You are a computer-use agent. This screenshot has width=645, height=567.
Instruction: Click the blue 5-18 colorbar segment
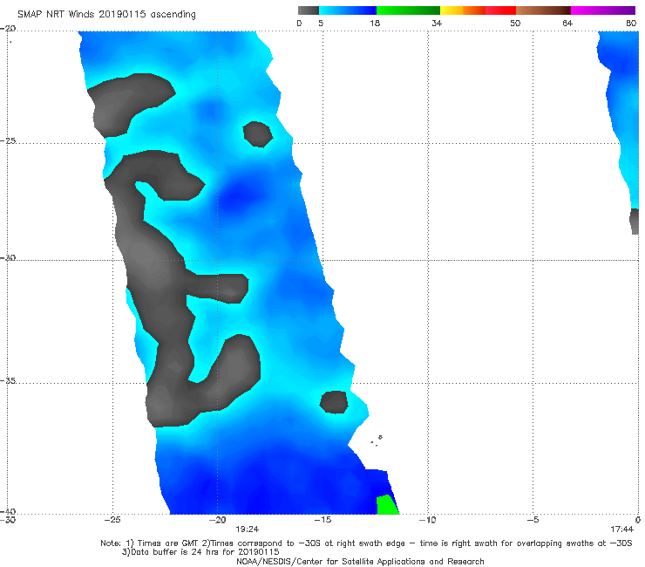(x=348, y=10)
